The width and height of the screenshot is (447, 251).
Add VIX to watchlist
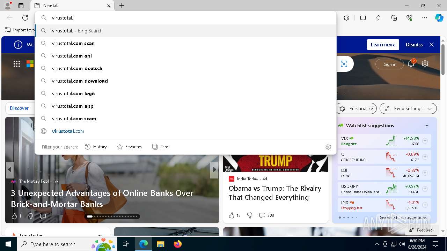pos(425,141)
